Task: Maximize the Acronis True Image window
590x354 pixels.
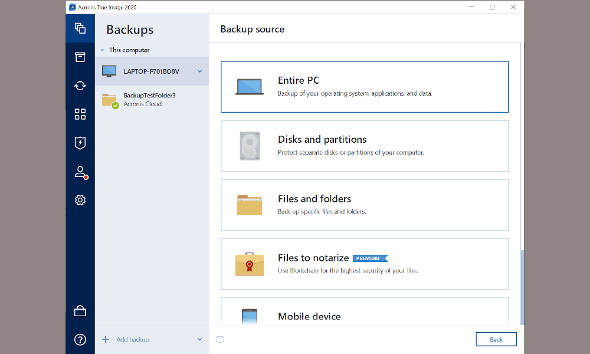Action: (492, 7)
